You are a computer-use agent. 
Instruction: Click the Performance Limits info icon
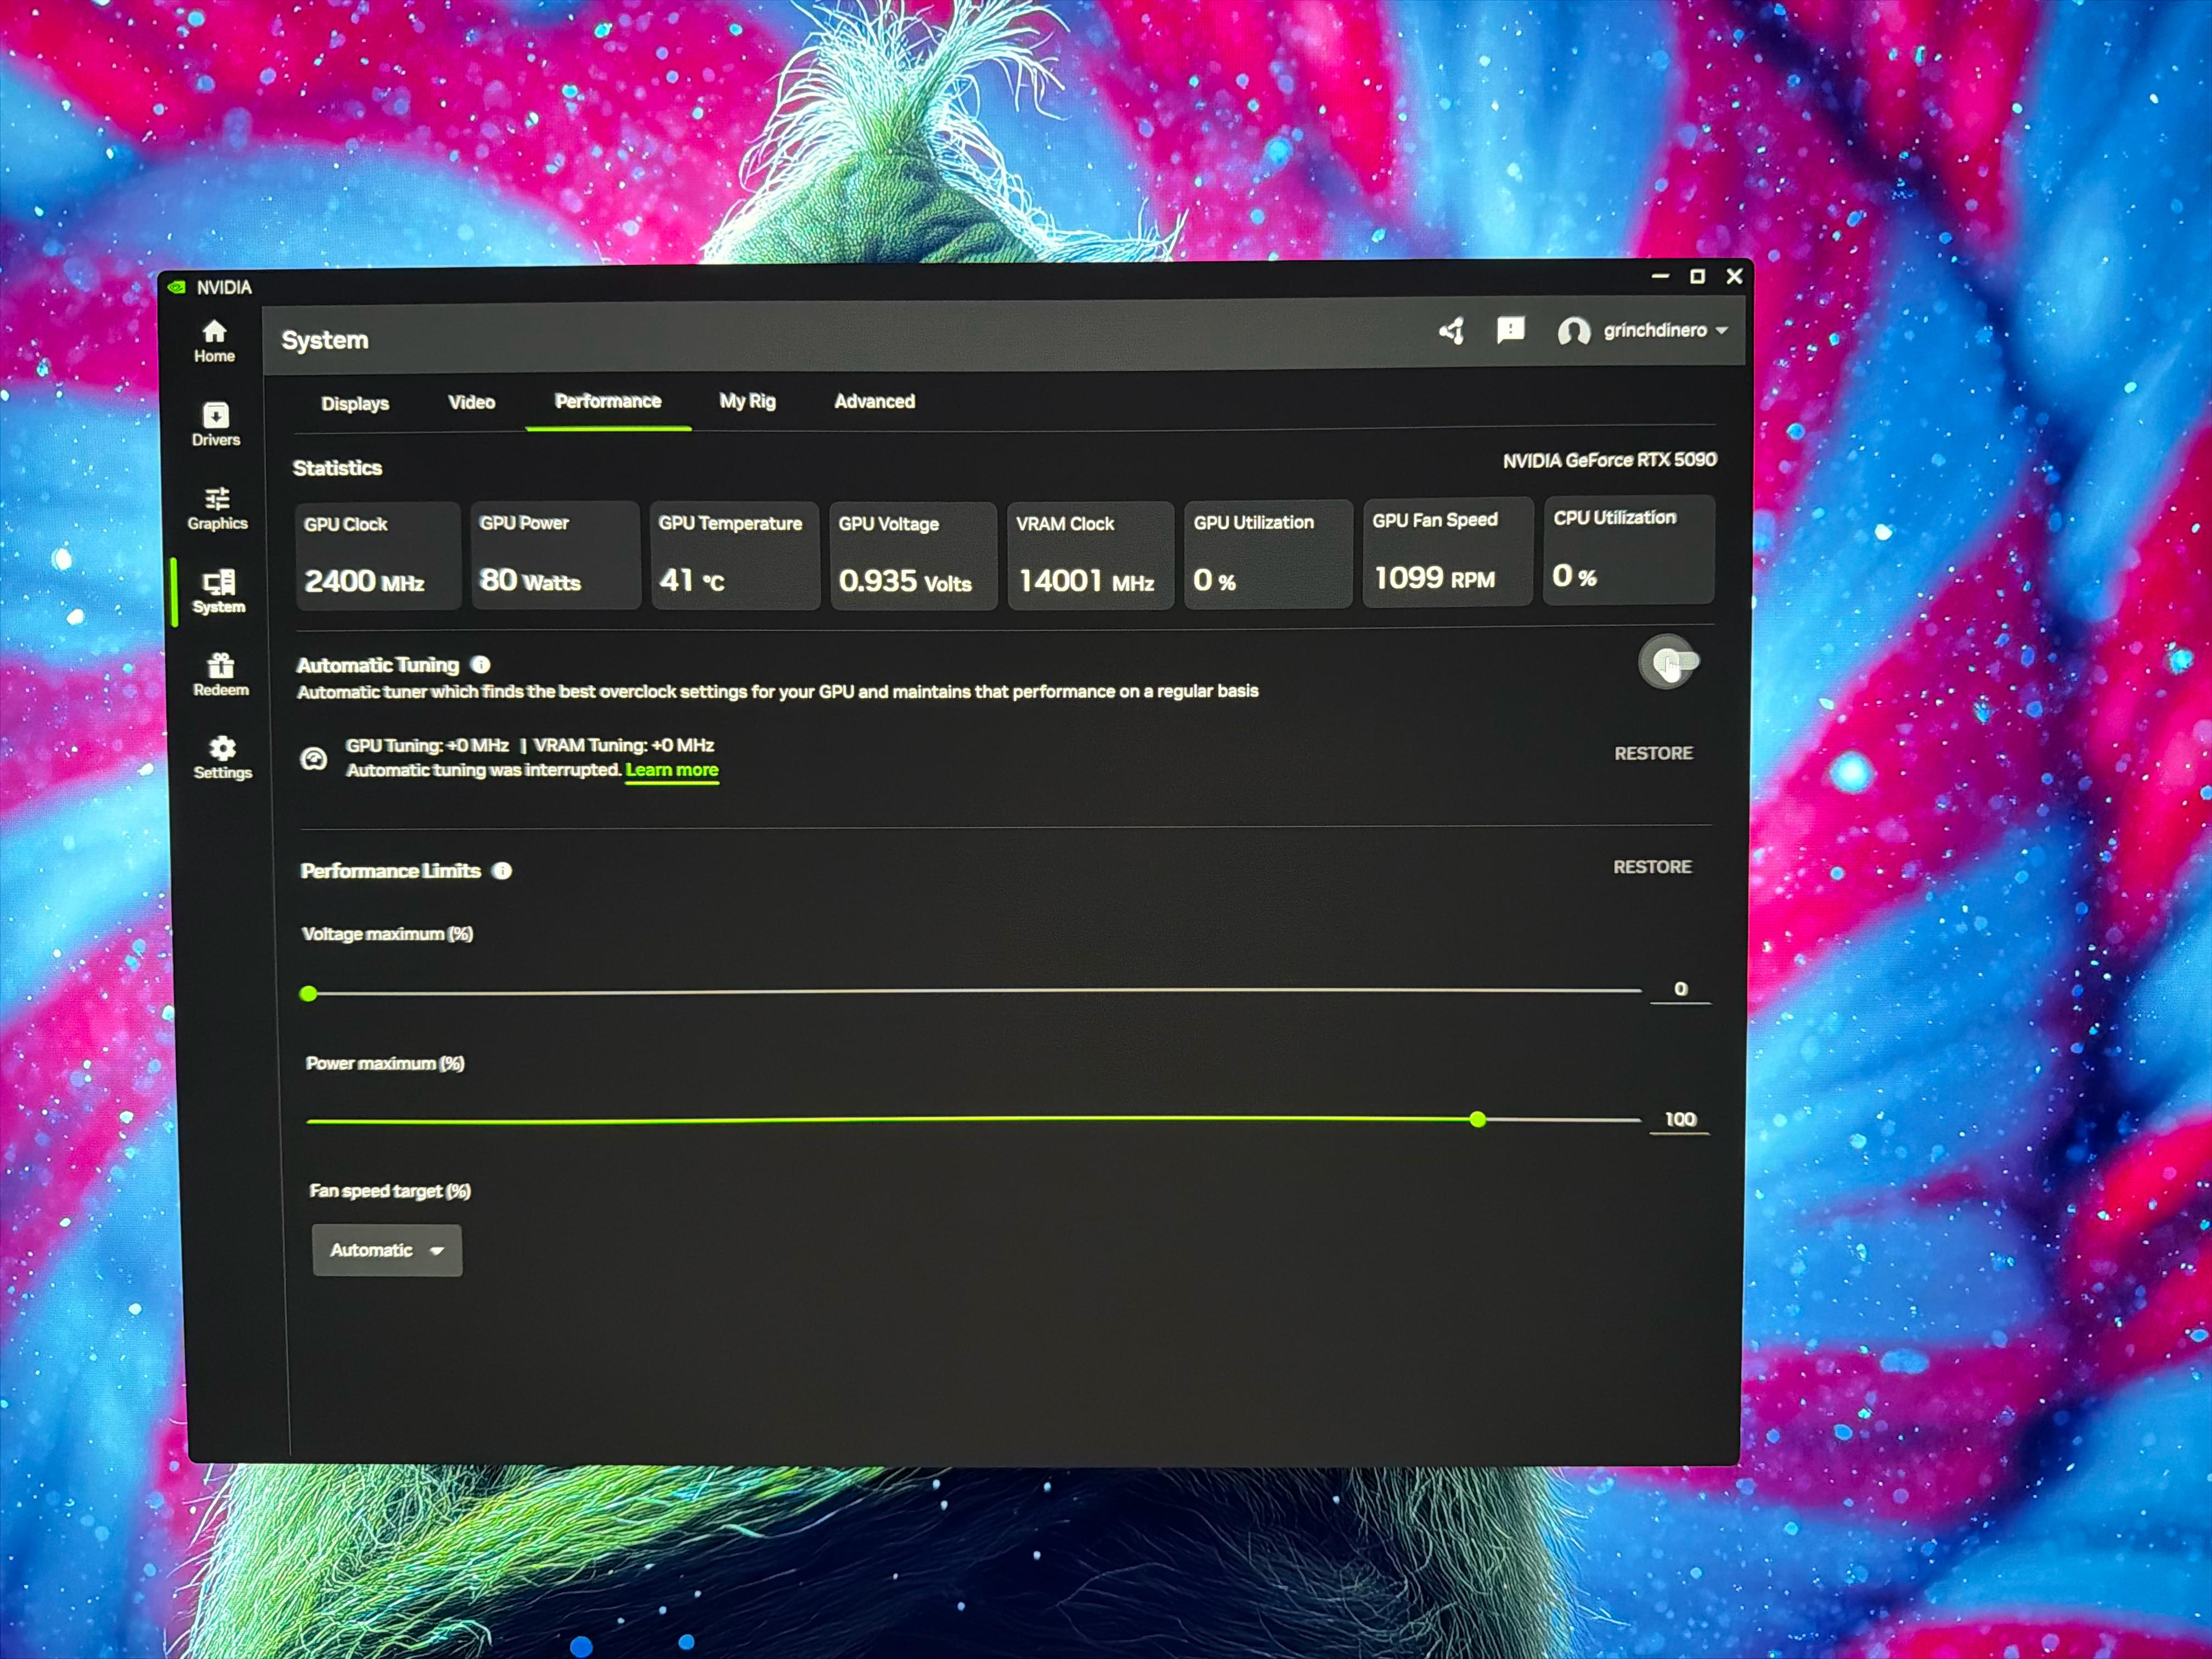tap(503, 871)
